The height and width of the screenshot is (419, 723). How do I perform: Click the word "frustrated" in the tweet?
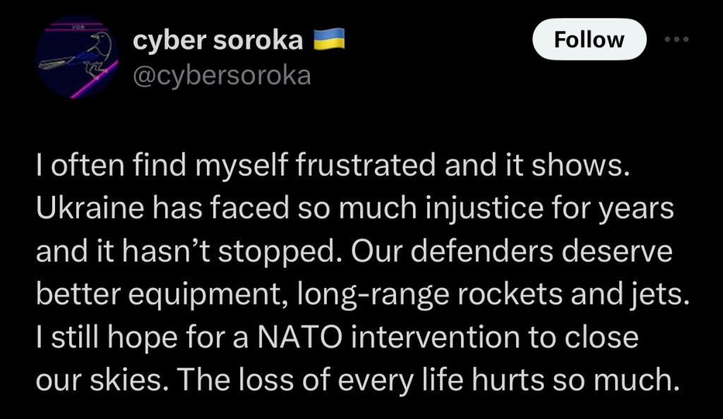tap(374, 166)
